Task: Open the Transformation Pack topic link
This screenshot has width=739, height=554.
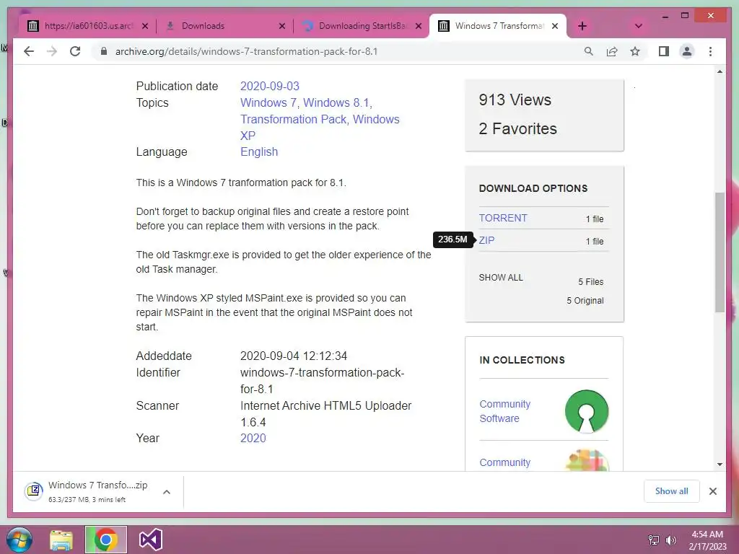Action: click(x=293, y=119)
